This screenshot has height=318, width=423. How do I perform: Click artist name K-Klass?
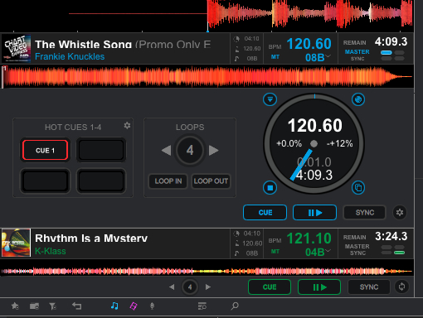point(51,251)
